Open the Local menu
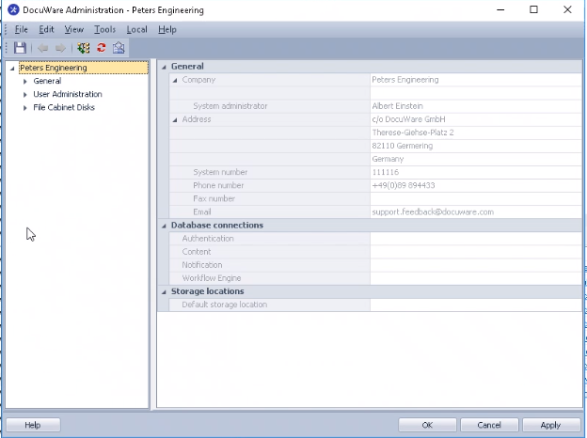 coord(136,29)
